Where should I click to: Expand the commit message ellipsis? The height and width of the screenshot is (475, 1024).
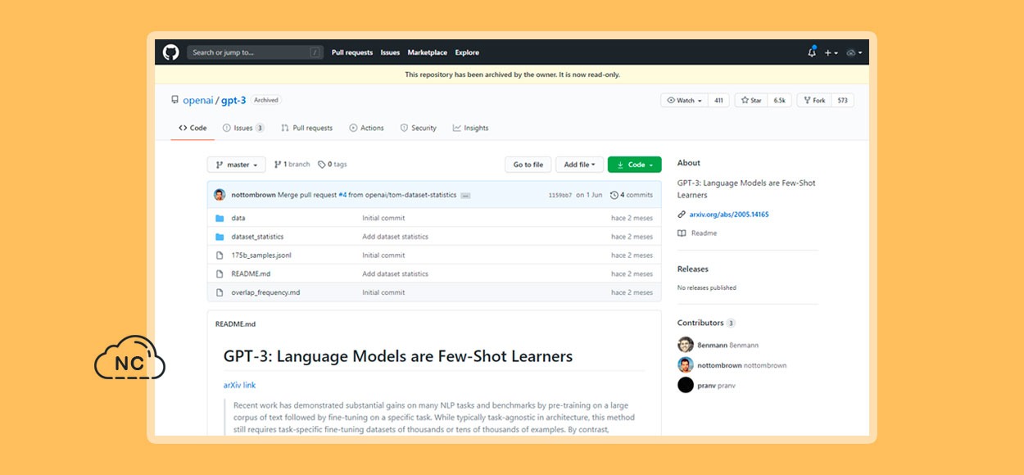465,196
